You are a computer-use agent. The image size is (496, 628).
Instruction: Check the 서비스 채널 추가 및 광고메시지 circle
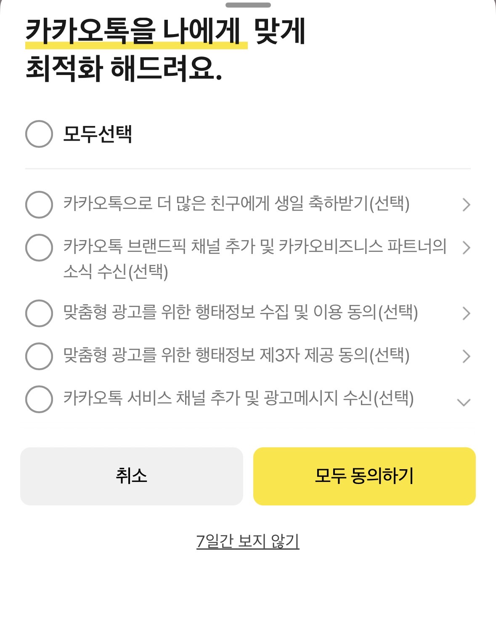point(39,399)
